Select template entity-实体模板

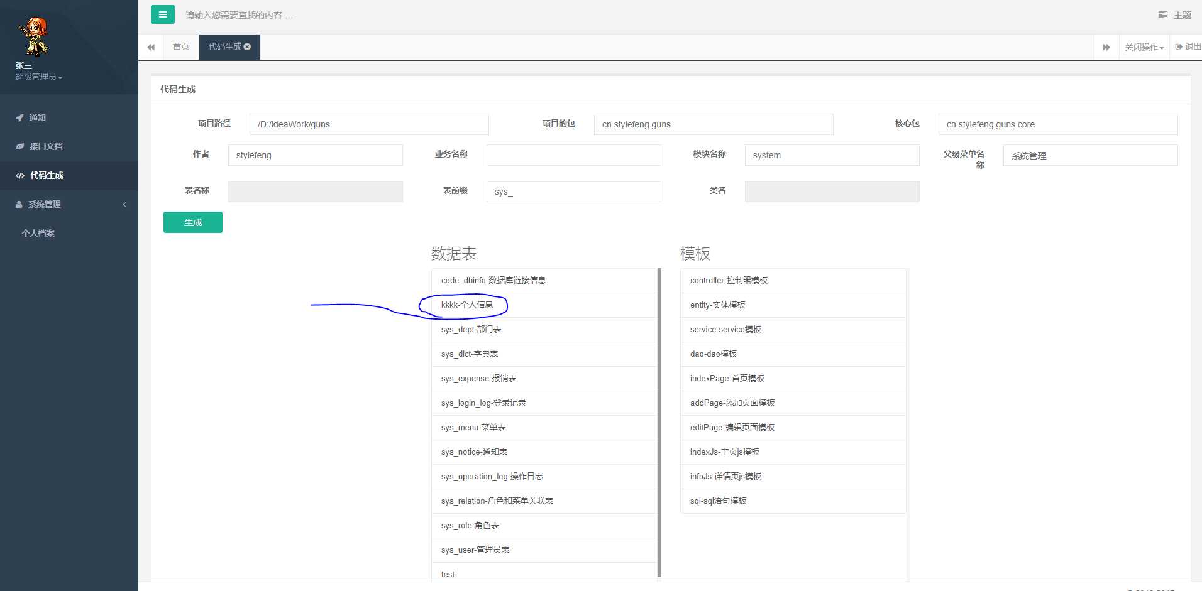[x=793, y=305]
